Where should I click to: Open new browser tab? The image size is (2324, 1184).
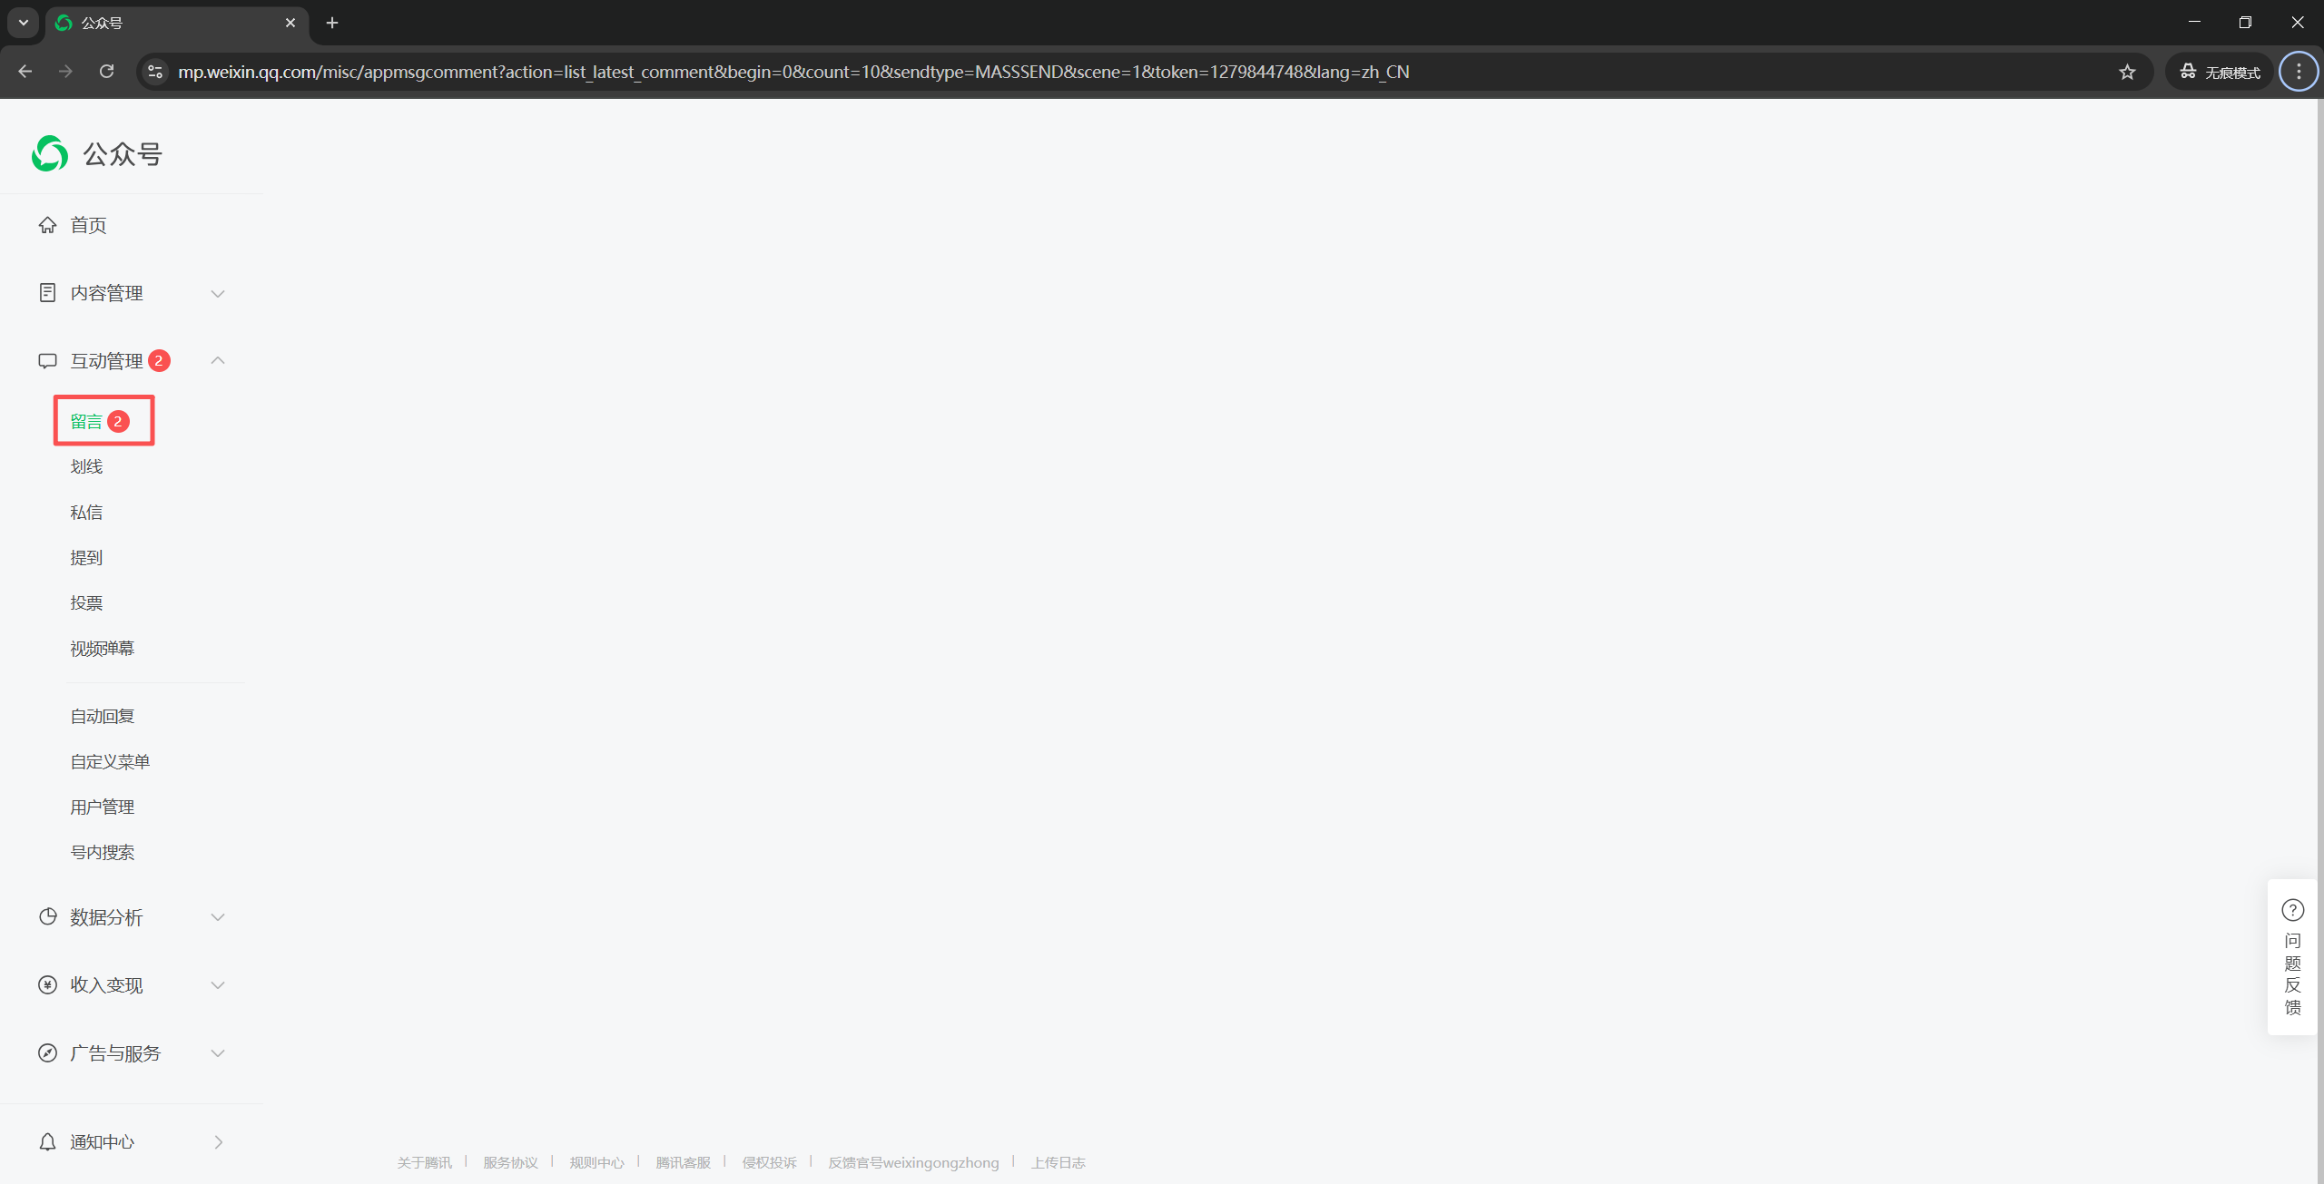332,23
